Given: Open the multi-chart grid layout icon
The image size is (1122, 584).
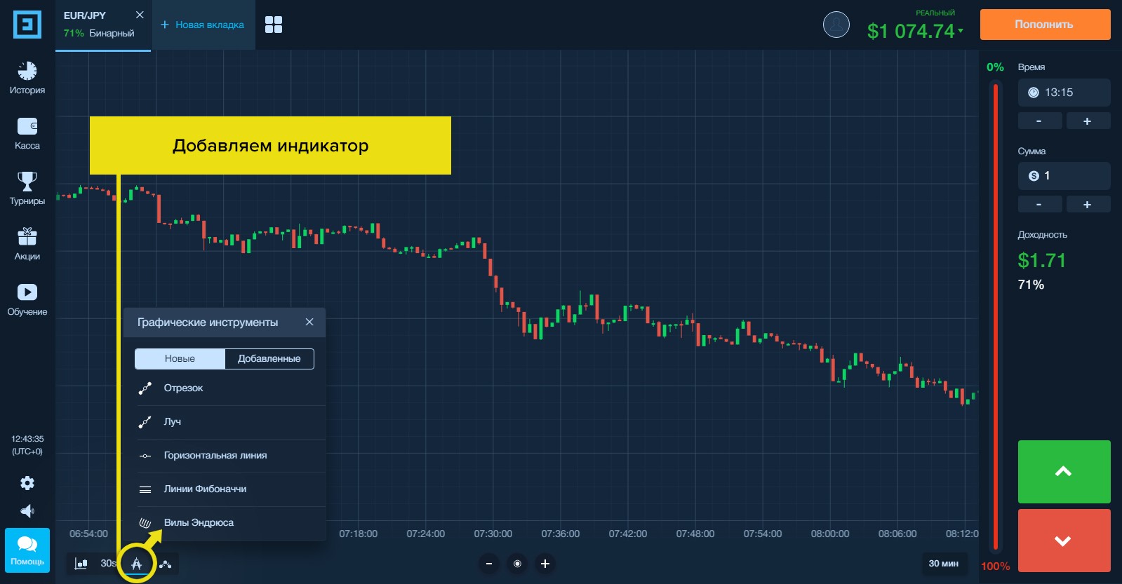Looking at the screenshot, I should (x=274, y=25).
